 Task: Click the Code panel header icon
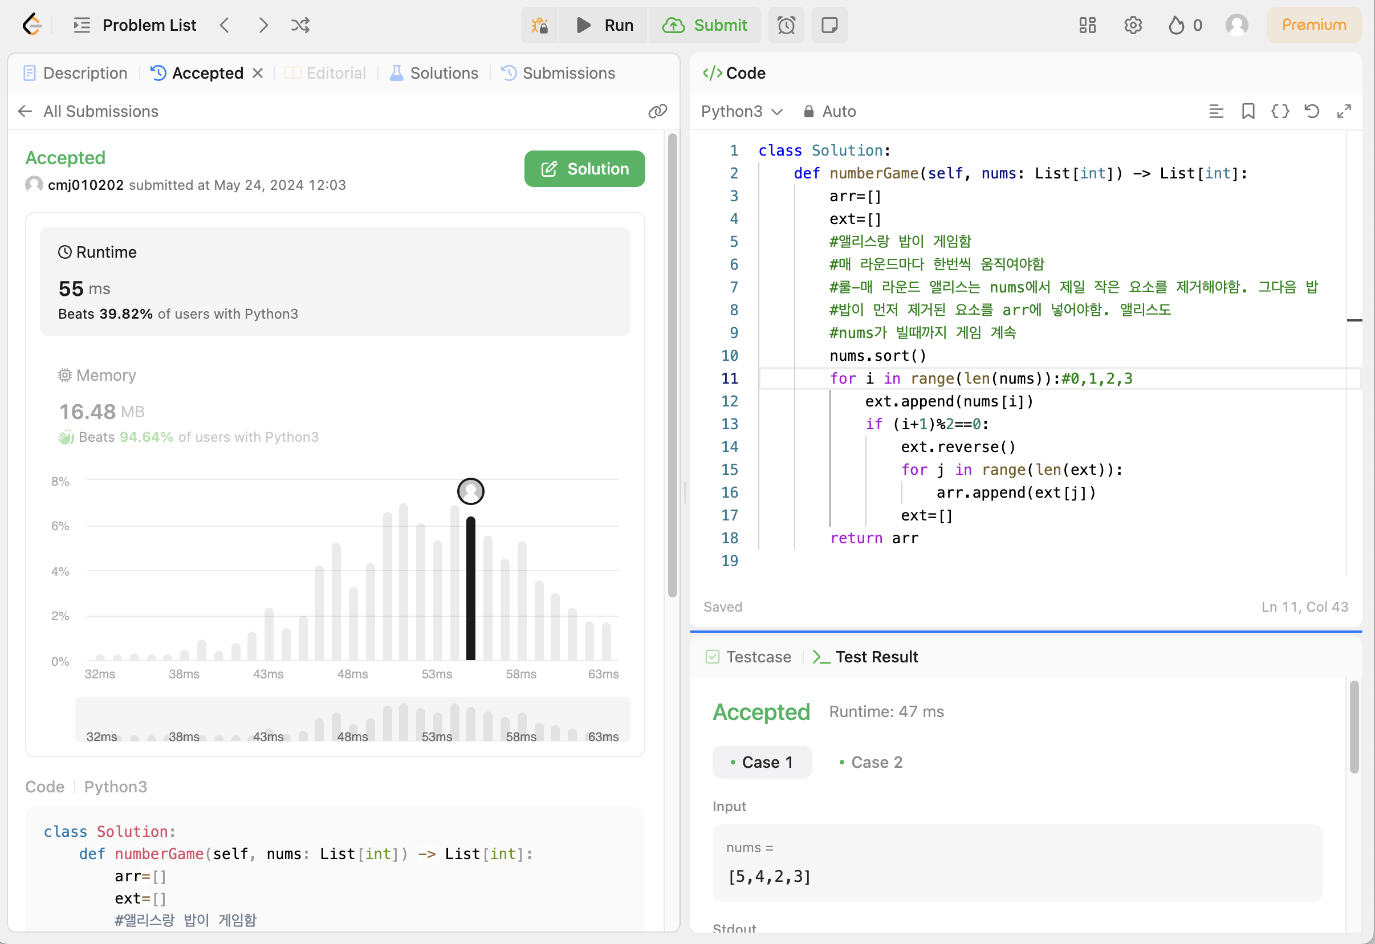713,73
